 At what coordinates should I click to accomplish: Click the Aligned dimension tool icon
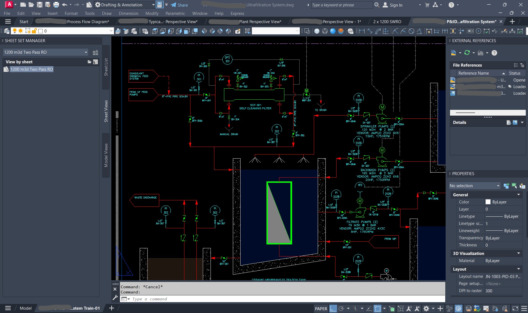tap(370, 31)
